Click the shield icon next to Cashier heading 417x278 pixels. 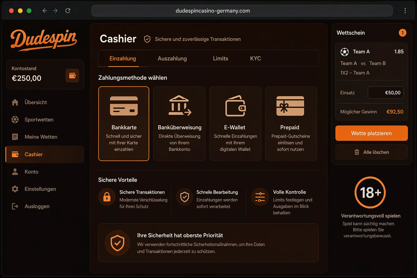147,39
